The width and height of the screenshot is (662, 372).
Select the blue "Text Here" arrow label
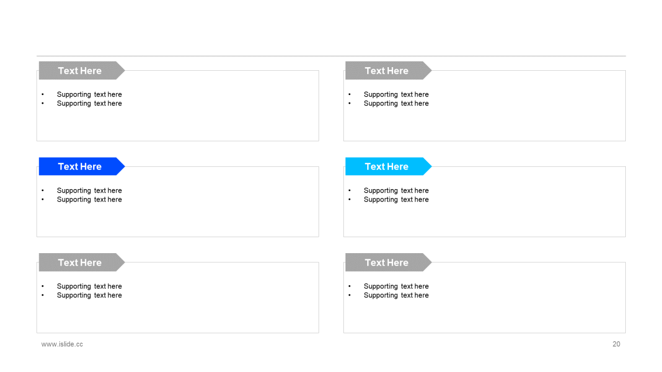coord(82,166)
